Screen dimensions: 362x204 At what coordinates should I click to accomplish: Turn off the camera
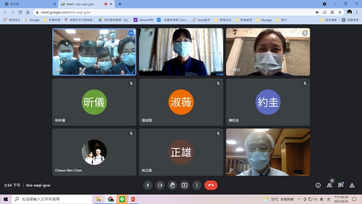(160, 185)
